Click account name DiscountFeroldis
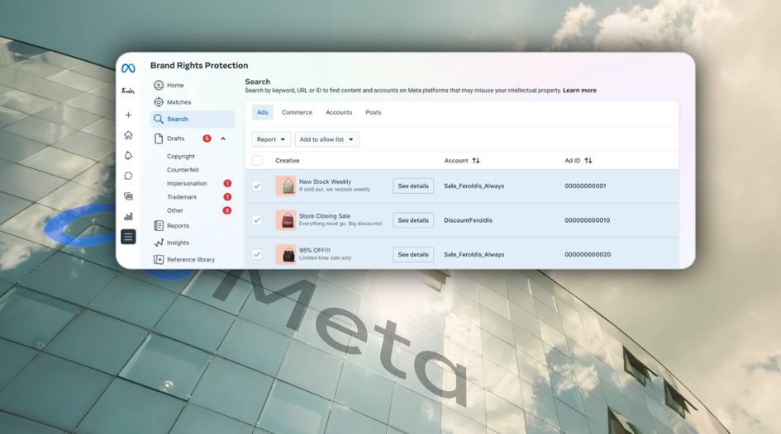 point(469,220)
